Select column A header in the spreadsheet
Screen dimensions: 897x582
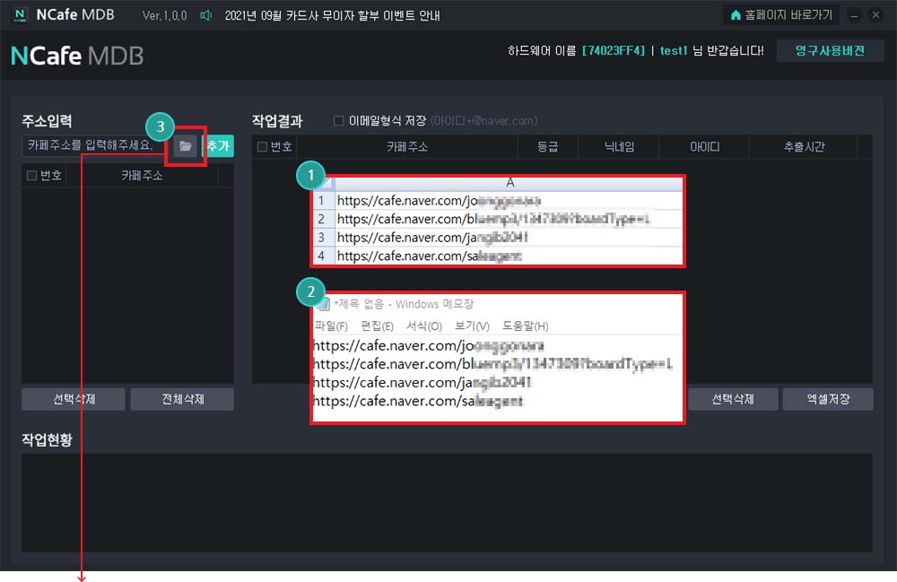509,183
